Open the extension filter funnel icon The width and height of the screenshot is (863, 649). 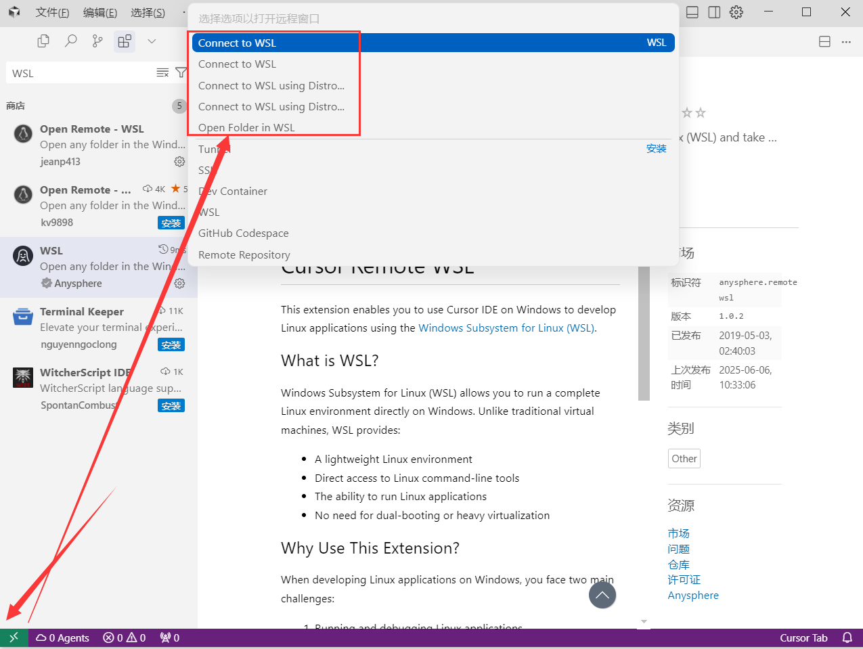[181, 72]
